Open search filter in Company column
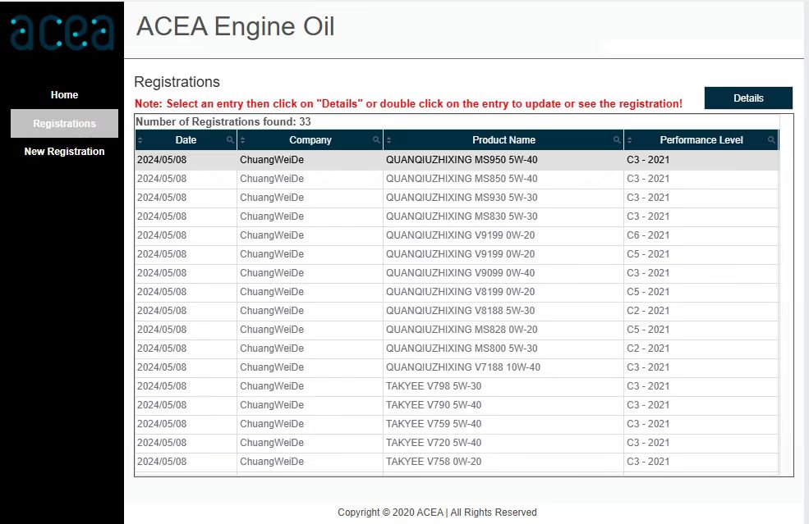This screenshot has height=524, width=809. pos(376,139)
